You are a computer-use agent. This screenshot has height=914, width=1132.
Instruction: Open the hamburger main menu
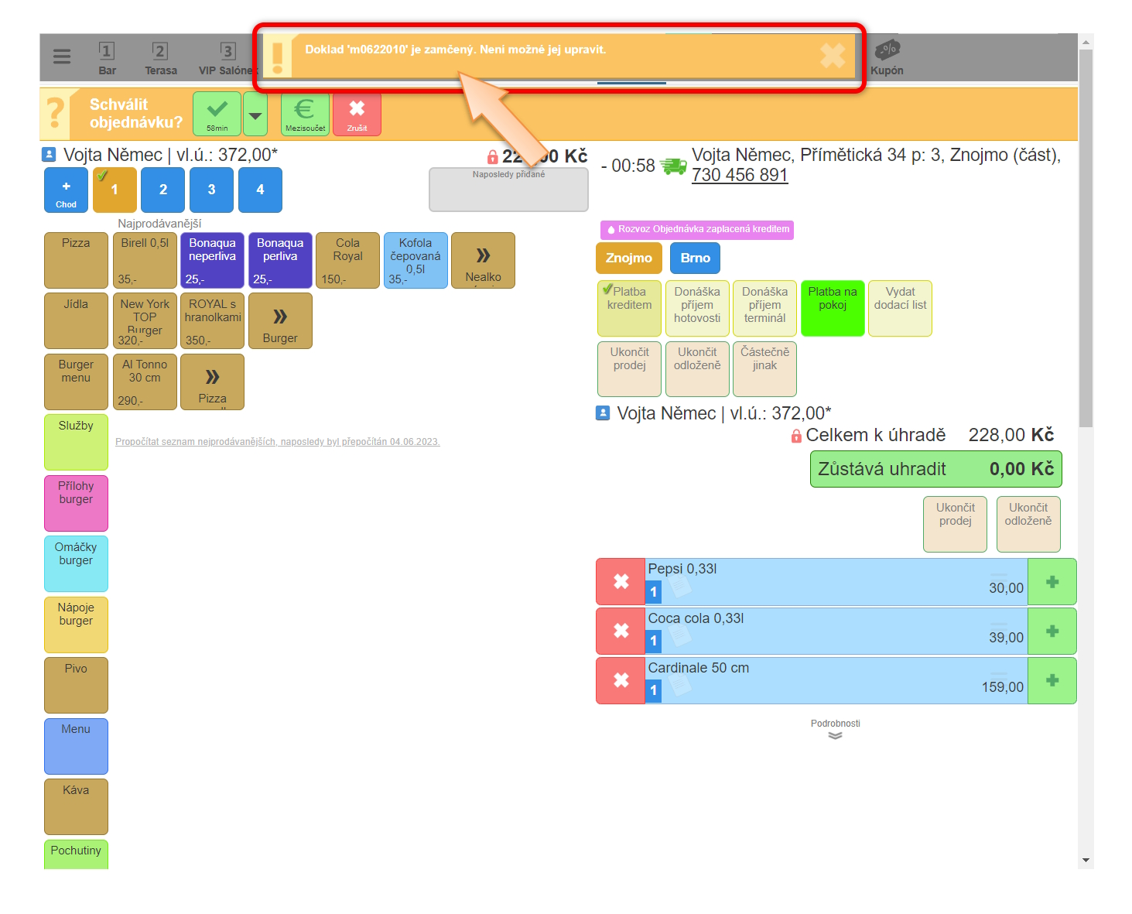(x=62, y=56)
